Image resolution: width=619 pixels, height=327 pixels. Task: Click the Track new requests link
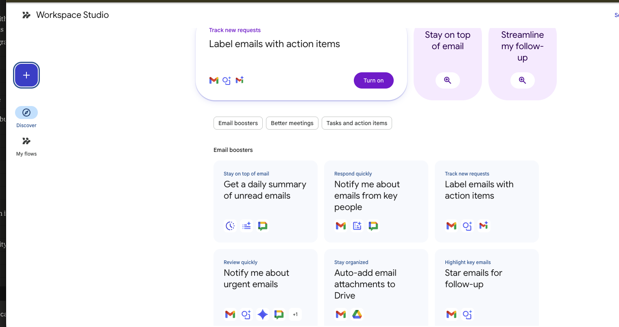click(x=235, y=30)
